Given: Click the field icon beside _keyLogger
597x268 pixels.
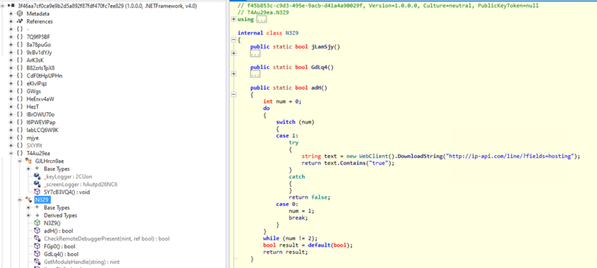Looking at the screenshot, I should click(37, 176).
